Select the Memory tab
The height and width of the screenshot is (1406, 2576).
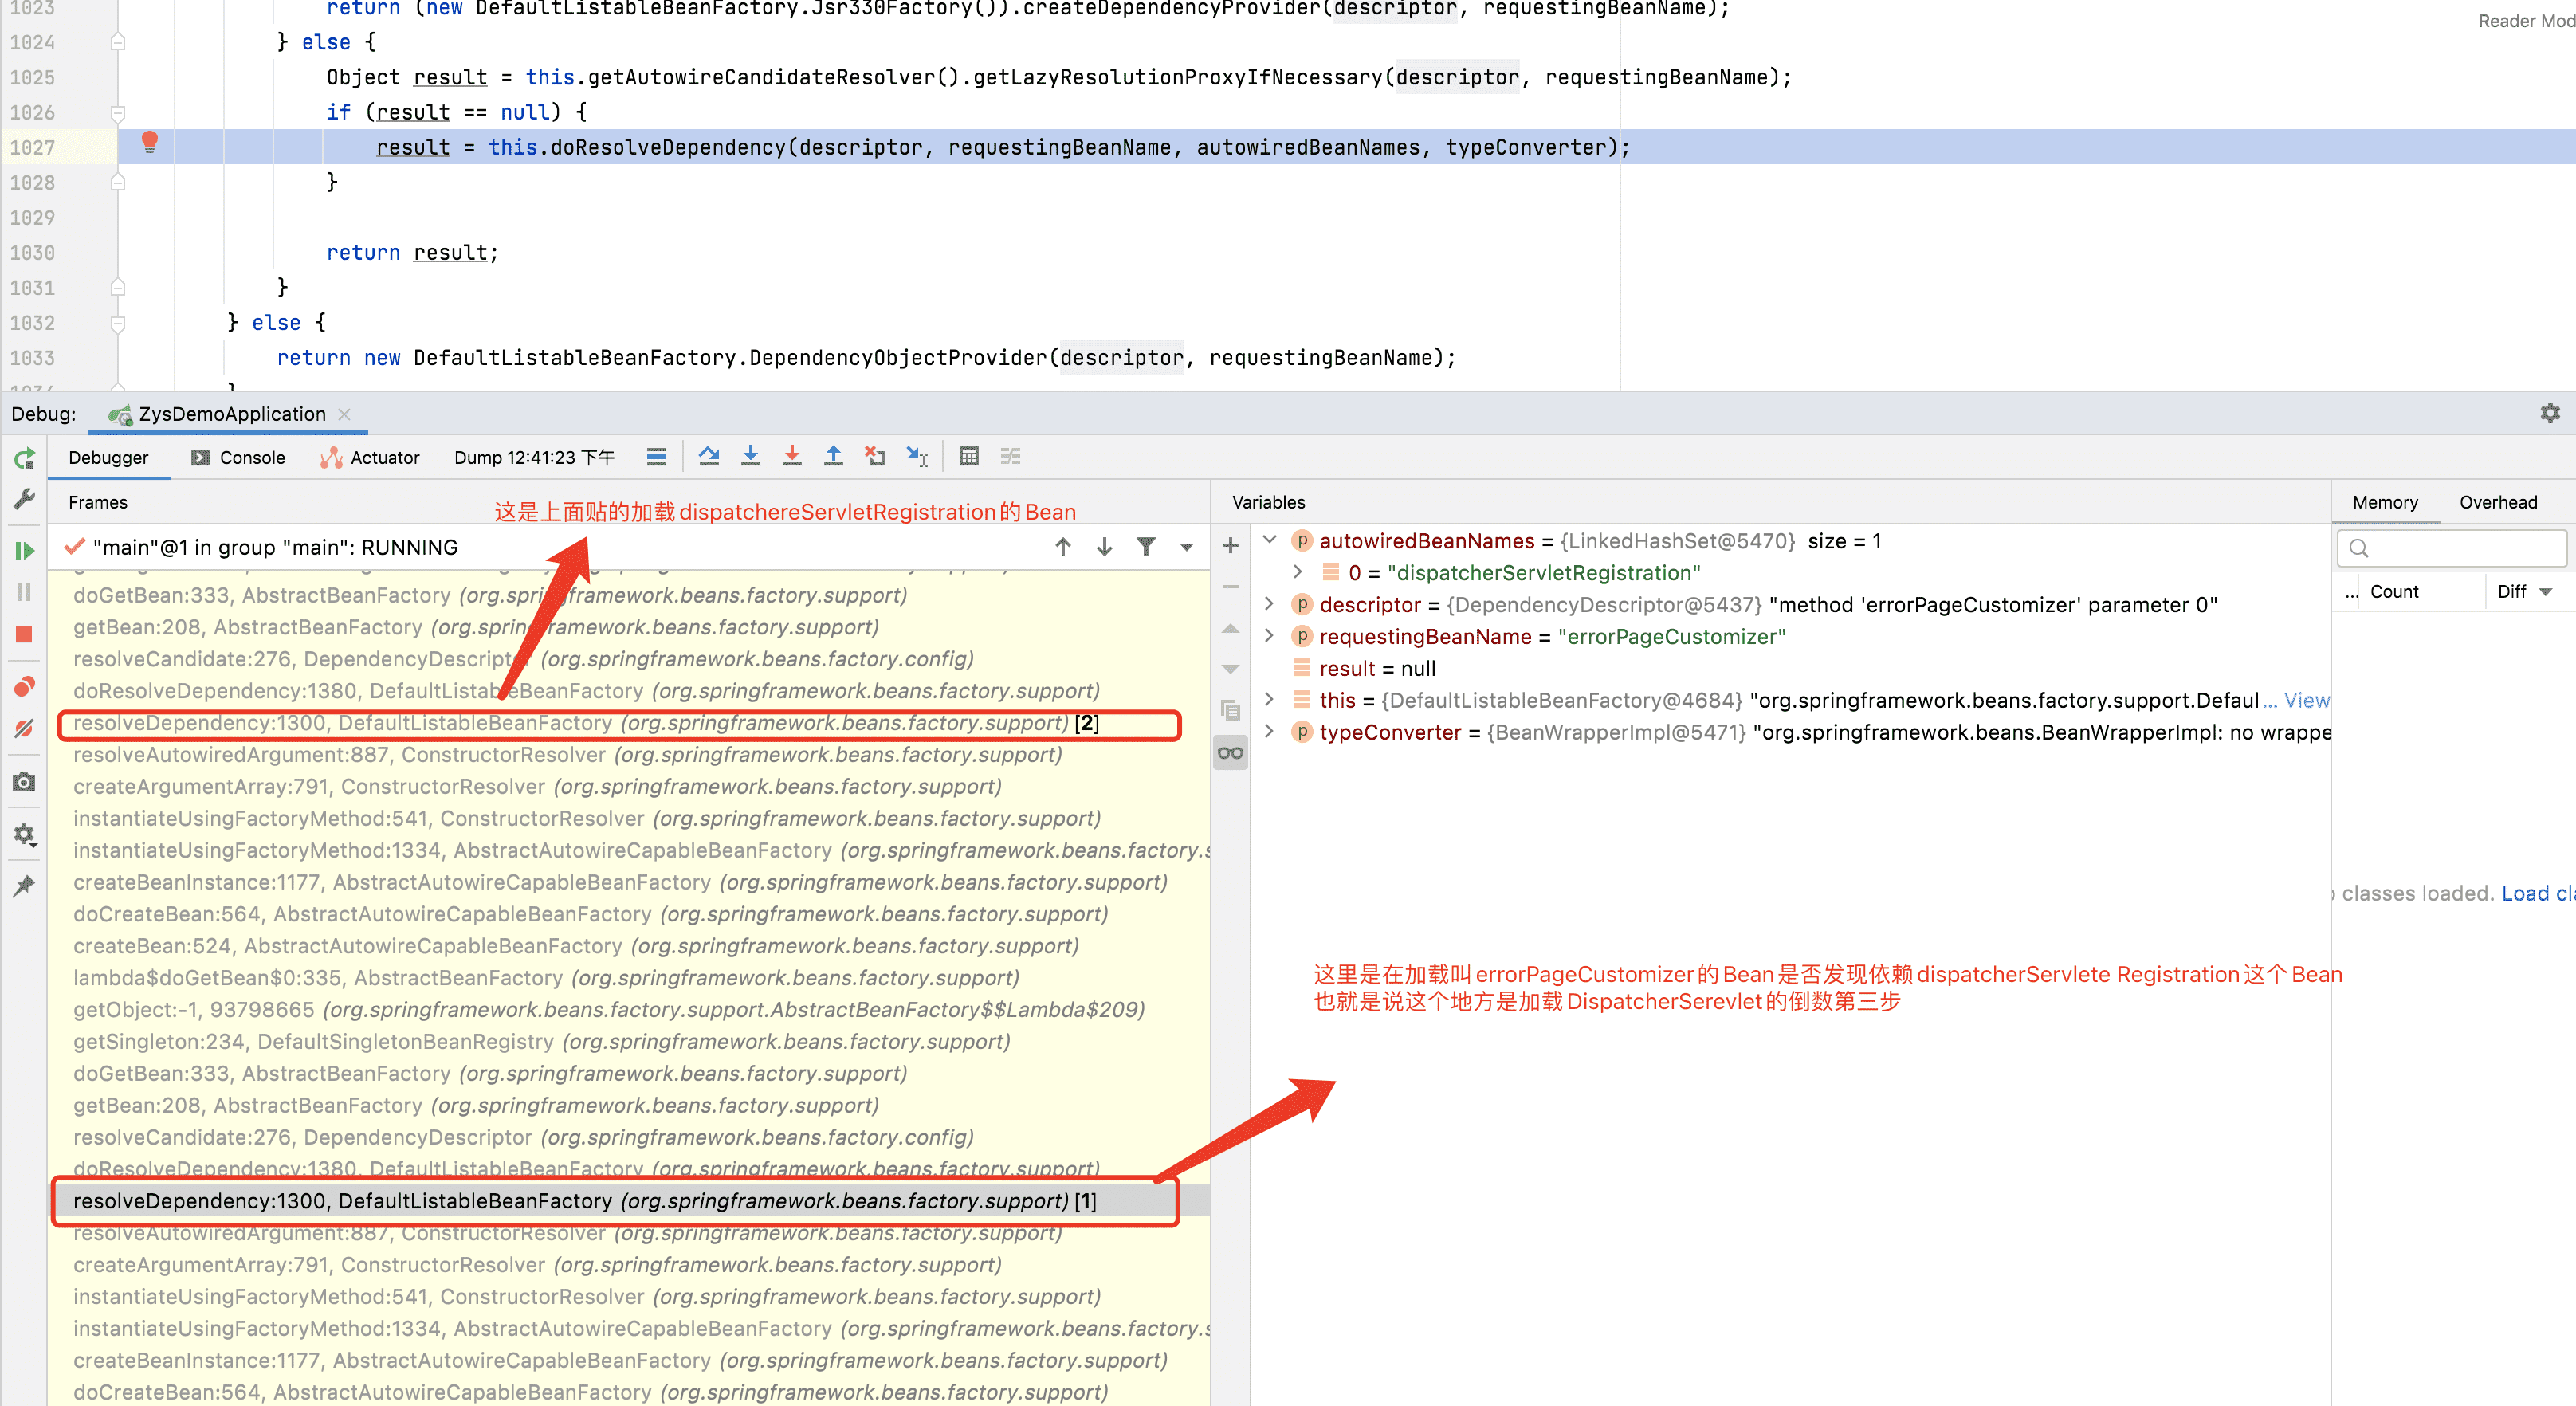(2385, 502)
